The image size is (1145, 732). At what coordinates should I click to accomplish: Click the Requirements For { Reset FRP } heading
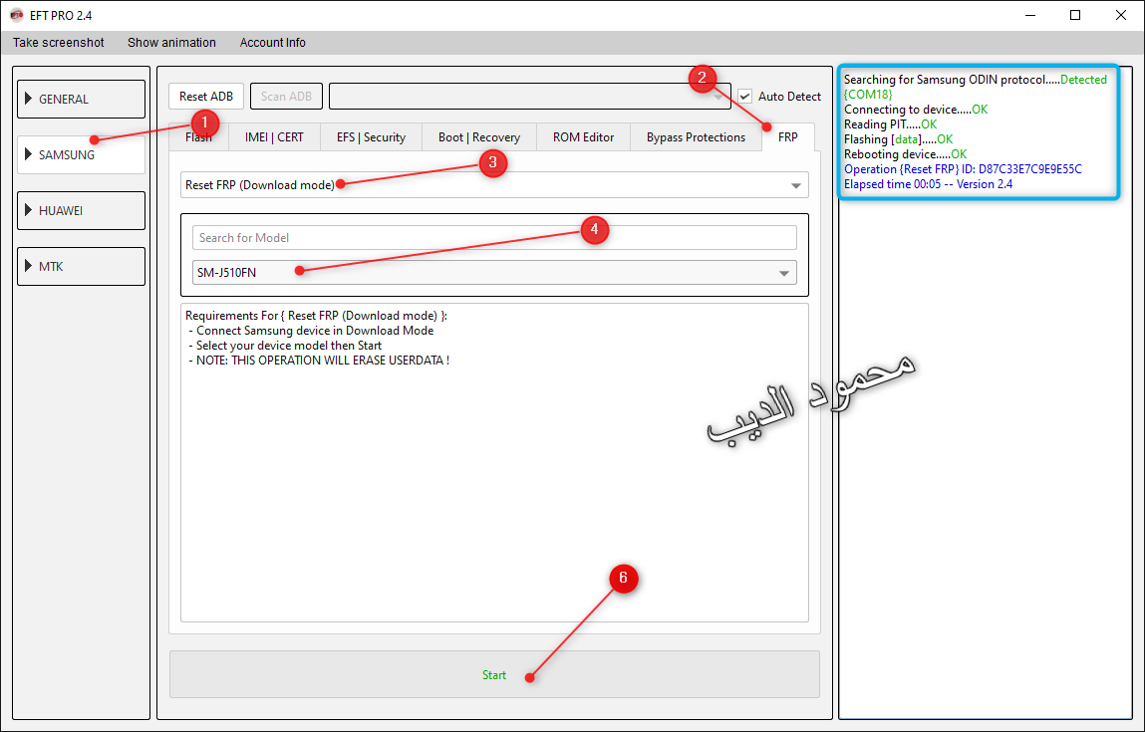tap(316, 316)
